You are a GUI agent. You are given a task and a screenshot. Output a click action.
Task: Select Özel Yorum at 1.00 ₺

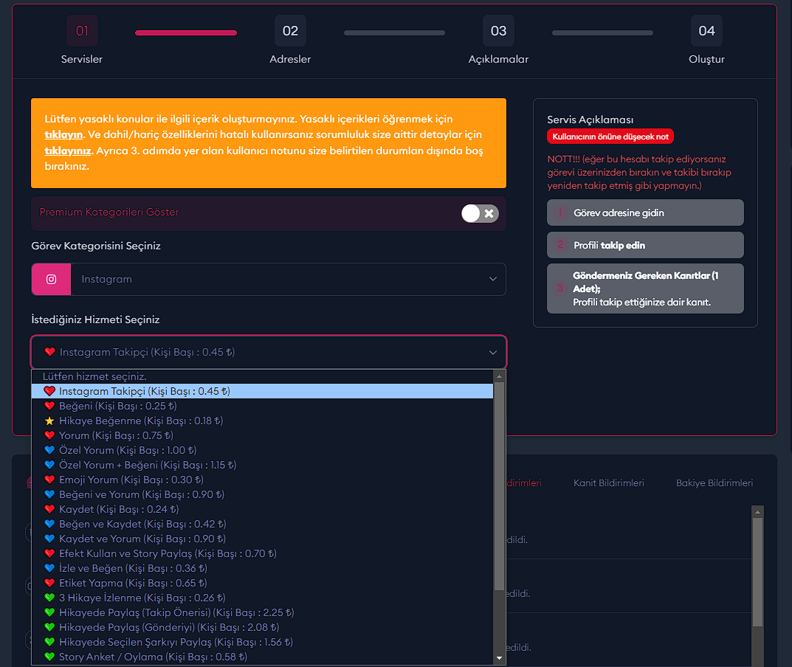click(x=262, y=450)
